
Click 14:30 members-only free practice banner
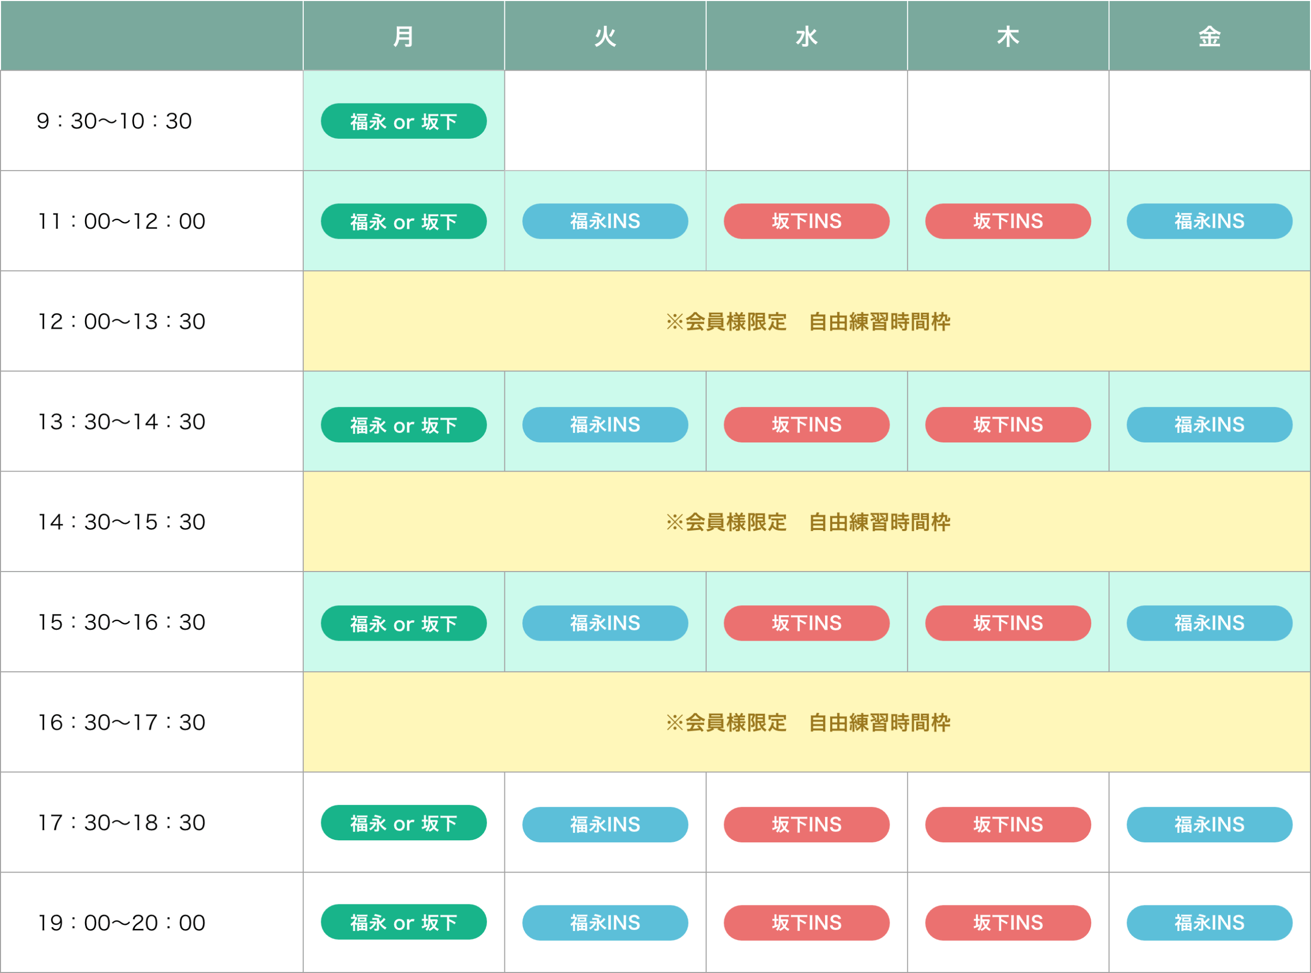coord(808,522)
